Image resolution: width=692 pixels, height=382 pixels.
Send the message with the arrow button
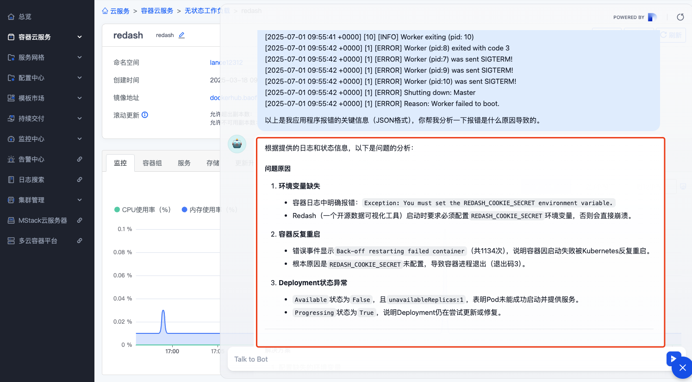(673, 358)
